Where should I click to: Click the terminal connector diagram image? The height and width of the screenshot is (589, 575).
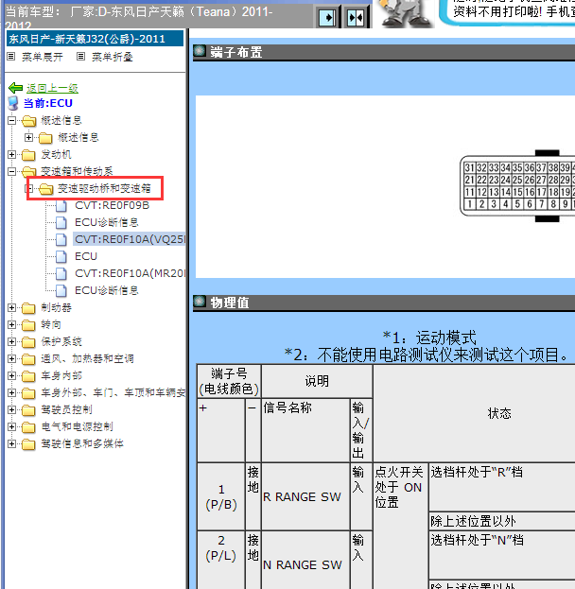point(517,186)
